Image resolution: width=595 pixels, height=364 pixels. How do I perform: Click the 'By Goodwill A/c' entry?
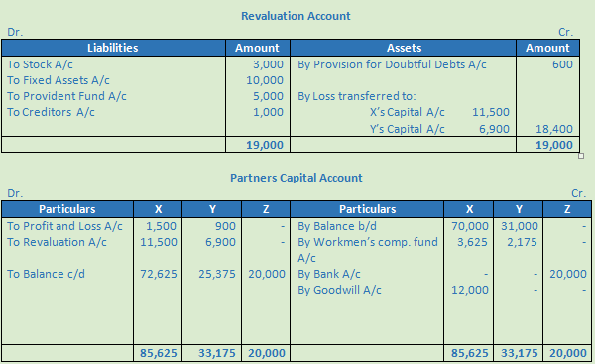(x=339, y=290)
